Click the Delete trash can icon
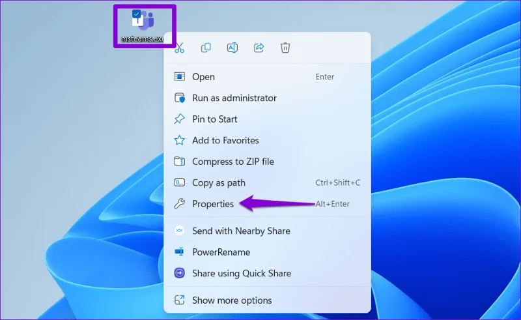 tap(285, 48)
